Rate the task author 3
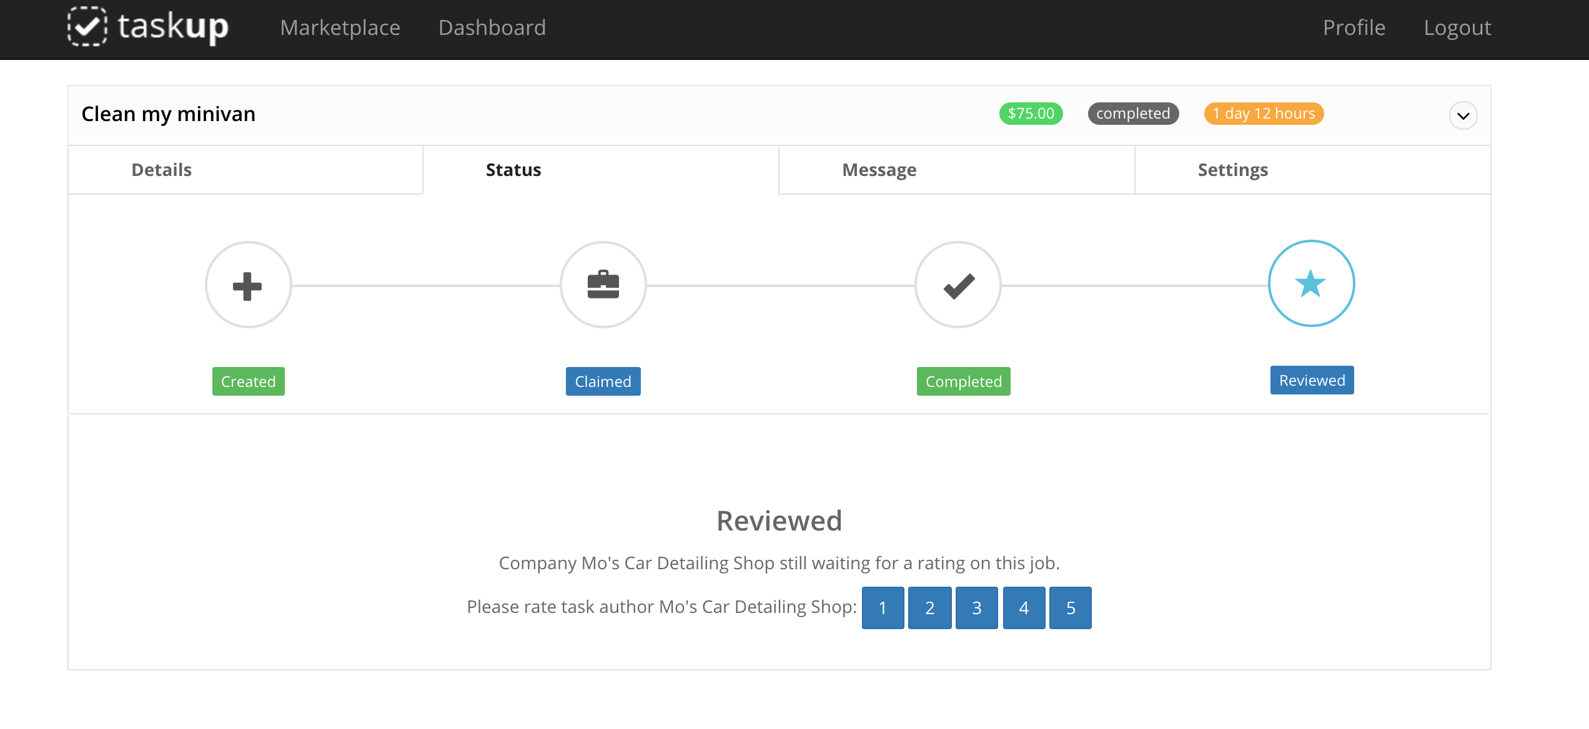Screen dimensions: 1589x729 point(976,607)
